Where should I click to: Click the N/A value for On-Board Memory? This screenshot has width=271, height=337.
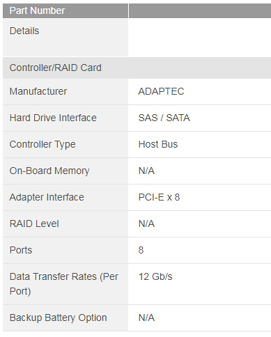(x=146, y=171)
